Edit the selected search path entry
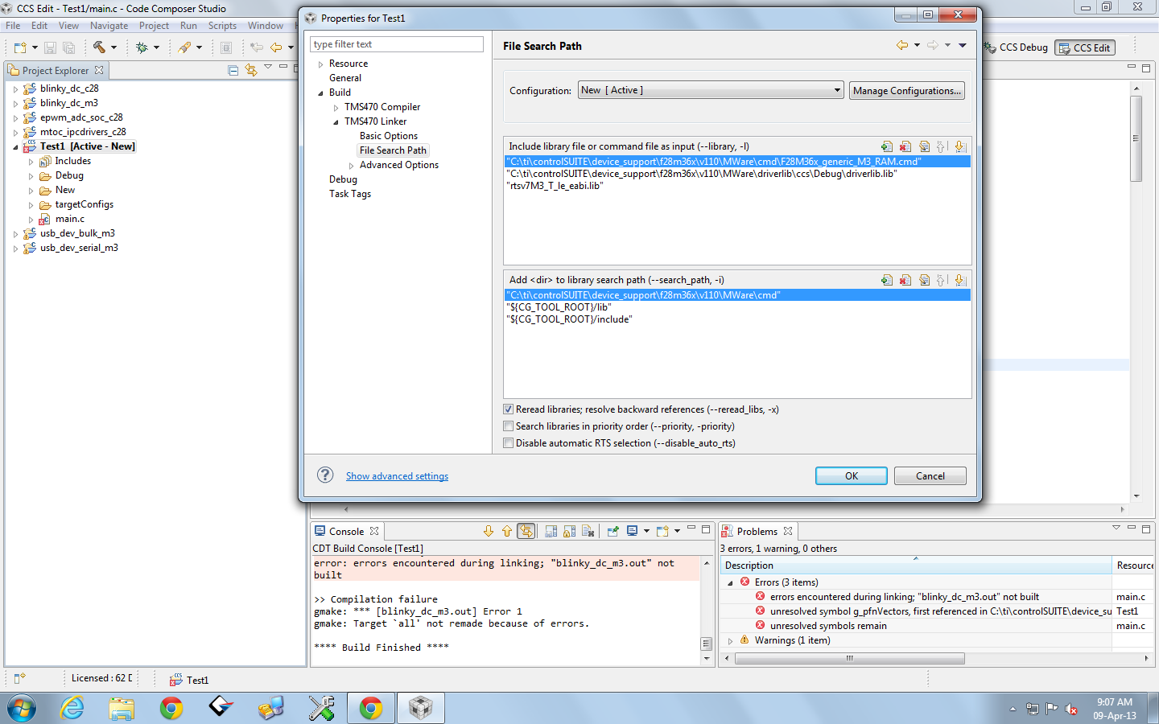1159x724 pixels. 924,280
